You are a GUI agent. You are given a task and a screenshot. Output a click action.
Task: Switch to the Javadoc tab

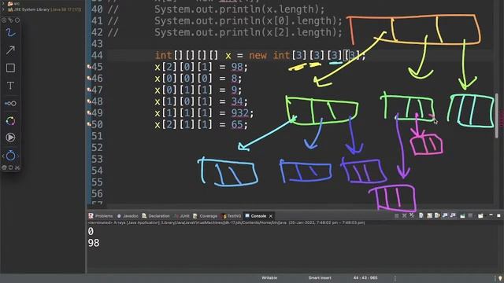pos(128,216)
